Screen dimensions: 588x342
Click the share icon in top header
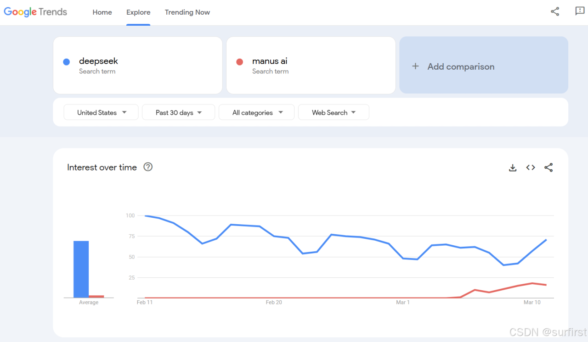[x=555, y=12]
